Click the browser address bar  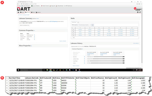tap(80, 4)
